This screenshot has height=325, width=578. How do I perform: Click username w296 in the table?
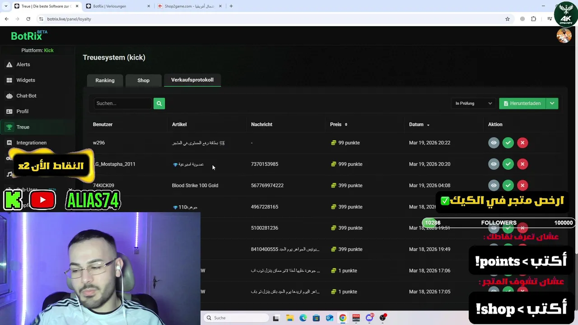point(98,143)
